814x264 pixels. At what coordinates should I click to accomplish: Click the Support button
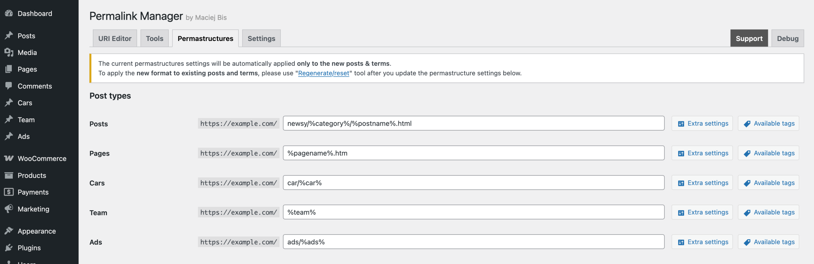(749, 38)
